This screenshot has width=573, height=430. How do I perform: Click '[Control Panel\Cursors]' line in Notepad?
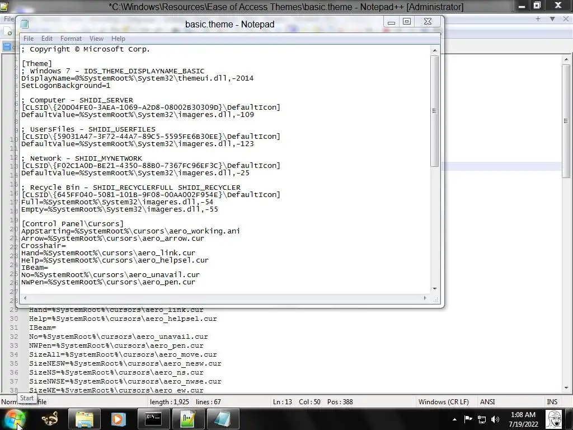(x=72, y=224)
